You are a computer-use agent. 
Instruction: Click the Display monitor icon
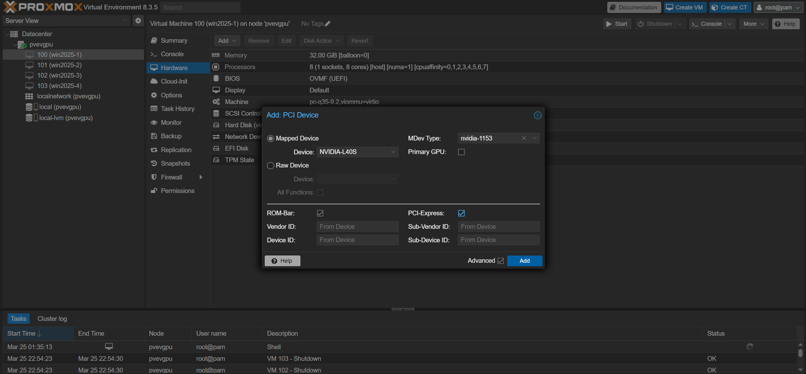coord(216,90)
